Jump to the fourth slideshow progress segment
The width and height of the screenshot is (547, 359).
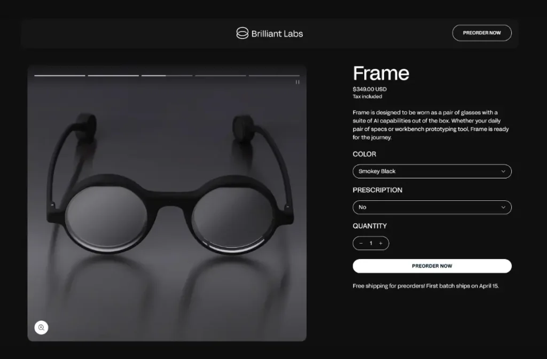[221, 75]
